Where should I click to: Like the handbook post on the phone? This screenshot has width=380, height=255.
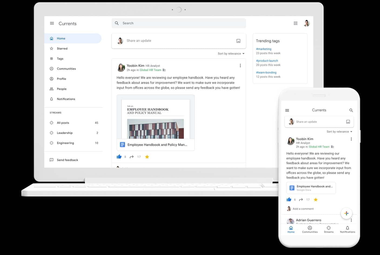(x=289, y=200)
